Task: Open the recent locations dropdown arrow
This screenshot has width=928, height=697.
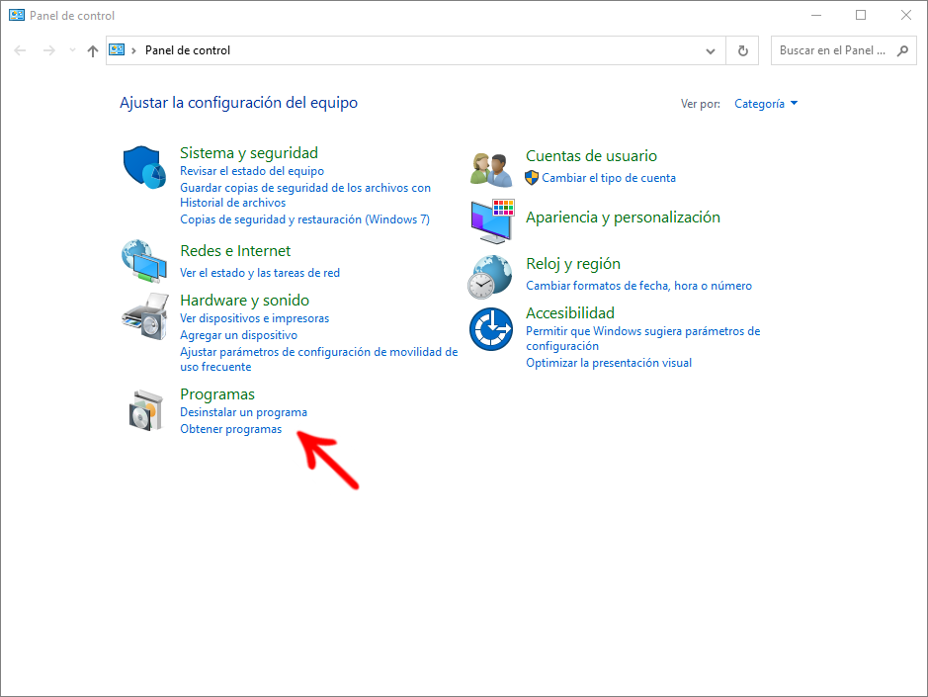Action: 72,50
